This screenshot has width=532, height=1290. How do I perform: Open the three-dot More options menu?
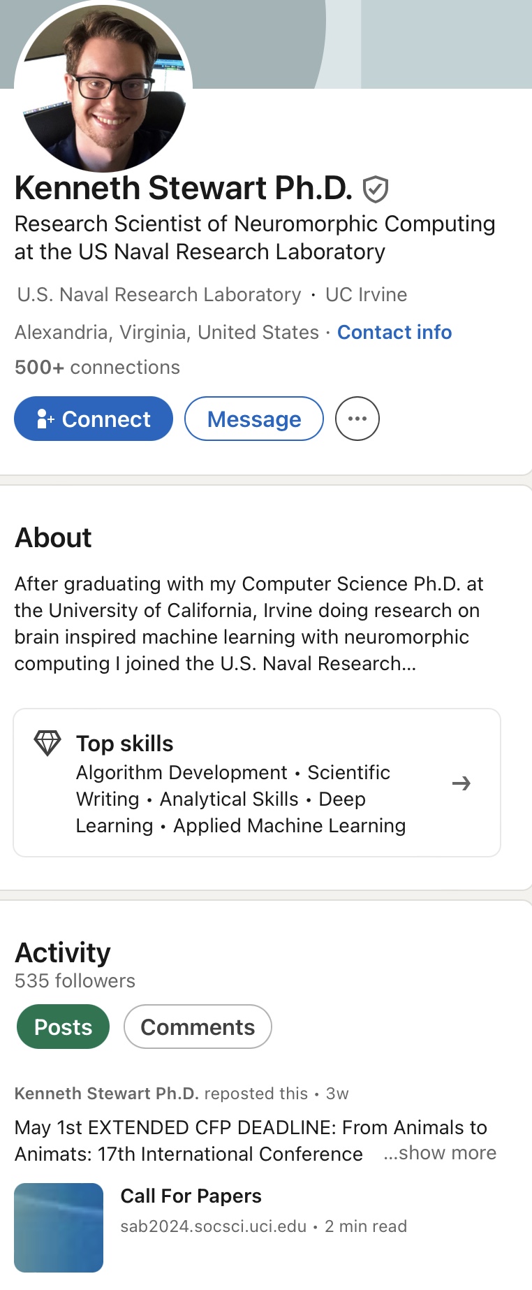click(x=357, y=419)
